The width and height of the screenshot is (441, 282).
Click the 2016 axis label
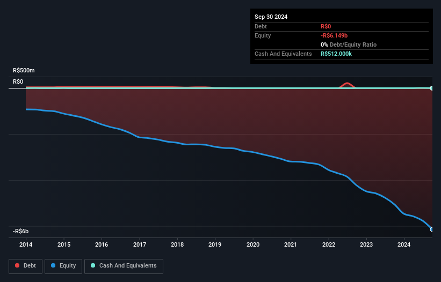102,244
